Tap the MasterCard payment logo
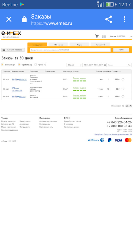 [x=128, y=140]
